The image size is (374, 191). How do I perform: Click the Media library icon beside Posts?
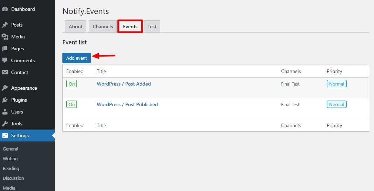tap(5, 37)
